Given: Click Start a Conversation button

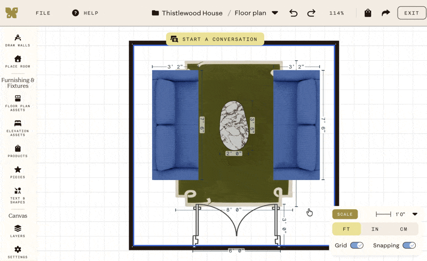Looking at the screenshot, I should [x=215, y=39].
